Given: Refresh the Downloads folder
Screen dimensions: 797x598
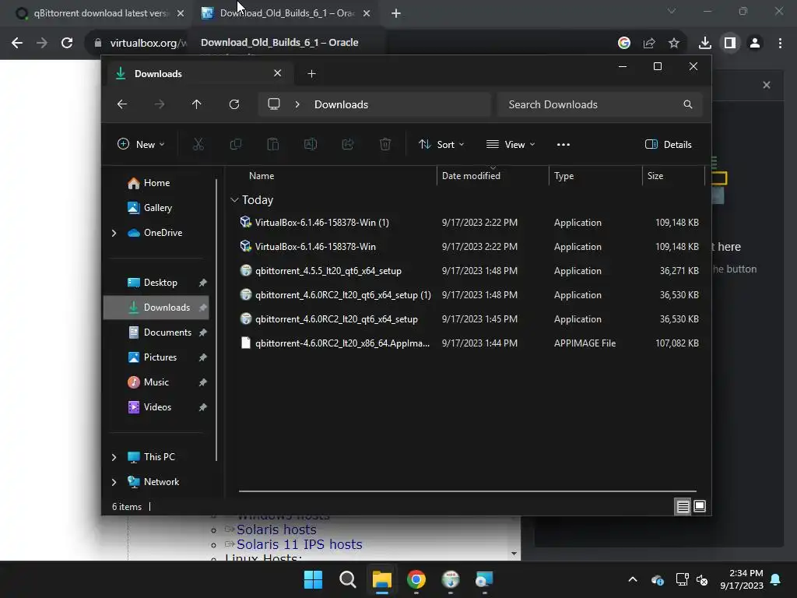Looking at the screenshot, I should point(233,104).
